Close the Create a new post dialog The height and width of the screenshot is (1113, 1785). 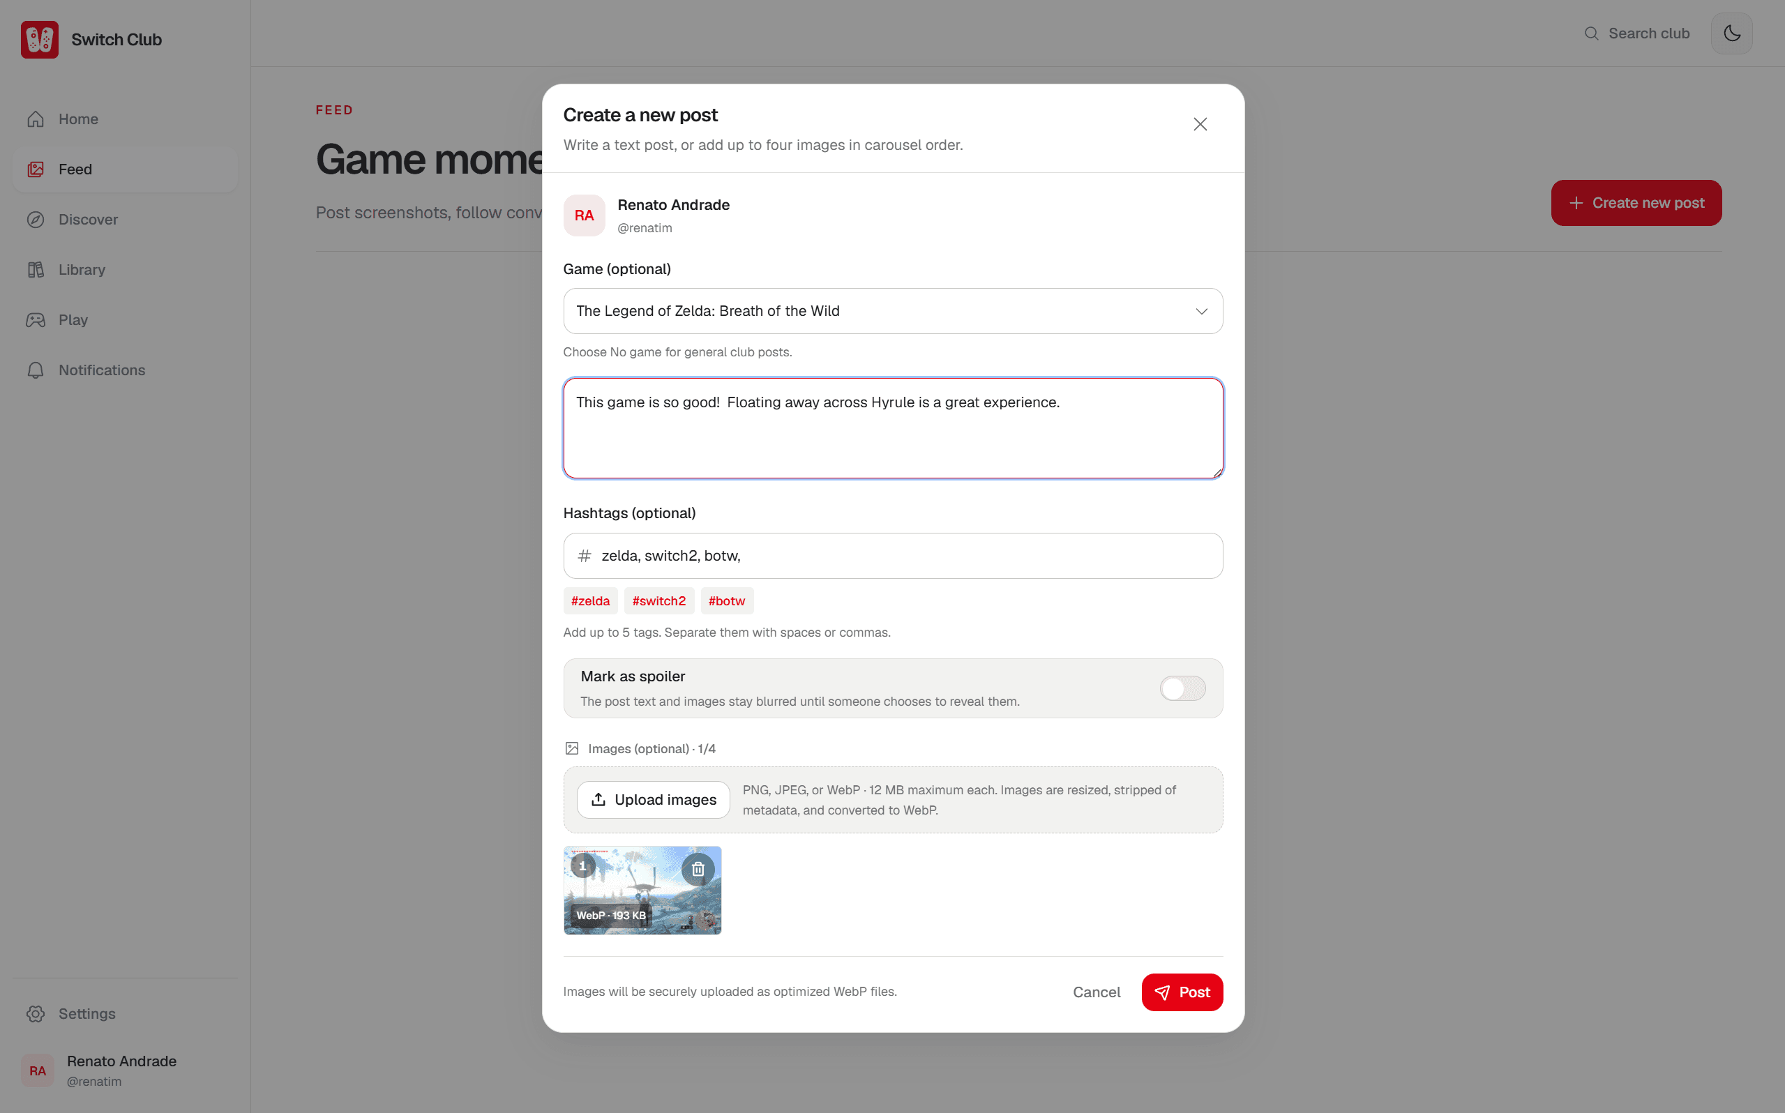point(1200,124)
